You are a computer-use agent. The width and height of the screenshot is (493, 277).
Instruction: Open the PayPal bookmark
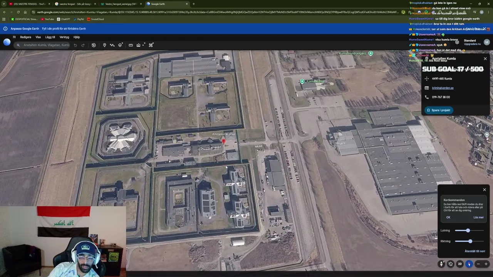pos(79,19)
